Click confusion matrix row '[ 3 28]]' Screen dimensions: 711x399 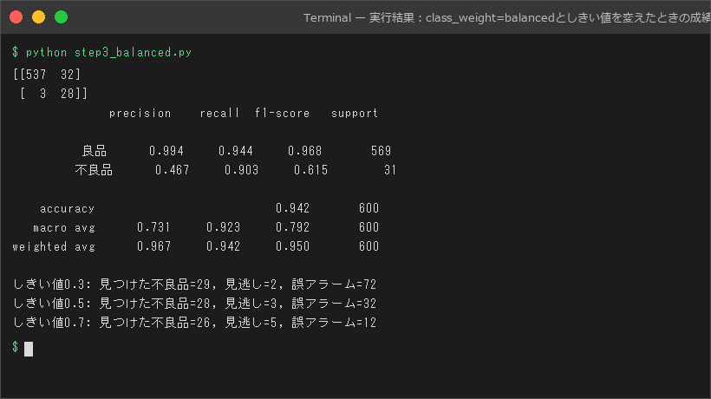tap(54, 94)
